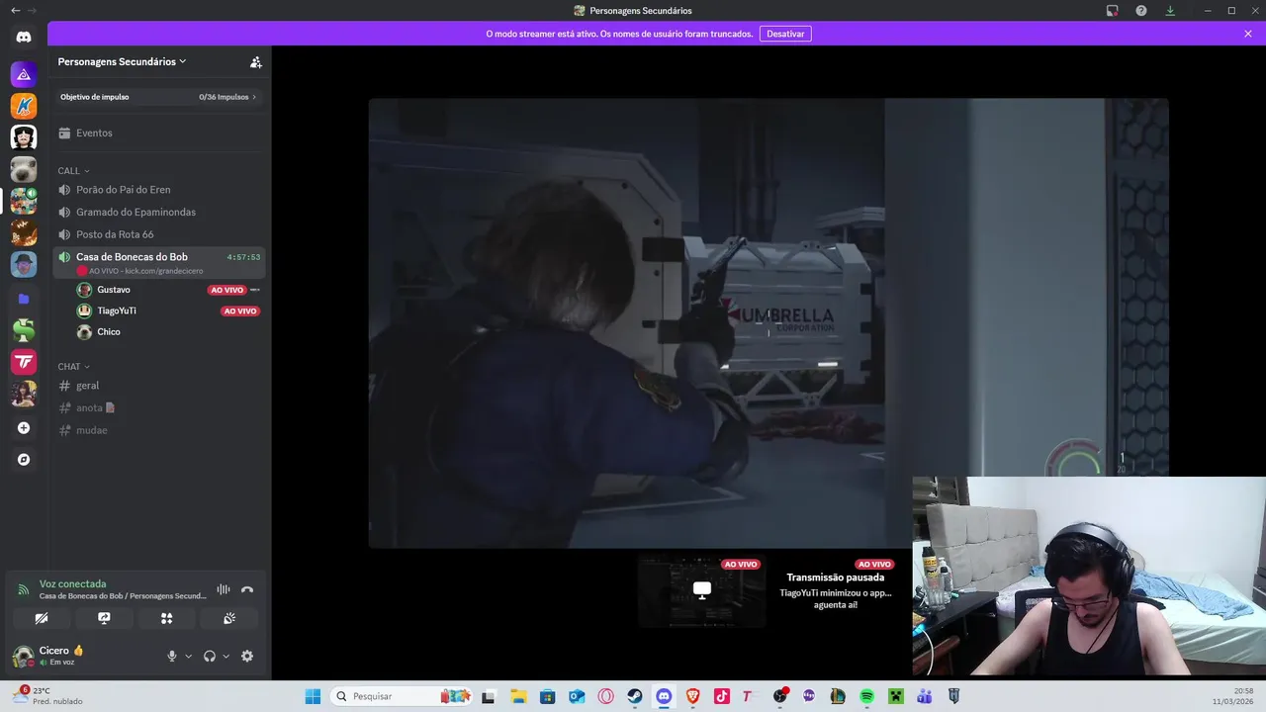
Task: Click the 4:57:53 call timer
Action: [243, 257]
